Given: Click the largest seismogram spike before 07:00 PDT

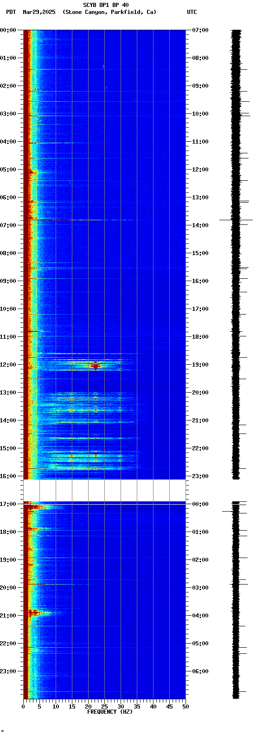Looking at the screenshot, I should click(236, 219).
